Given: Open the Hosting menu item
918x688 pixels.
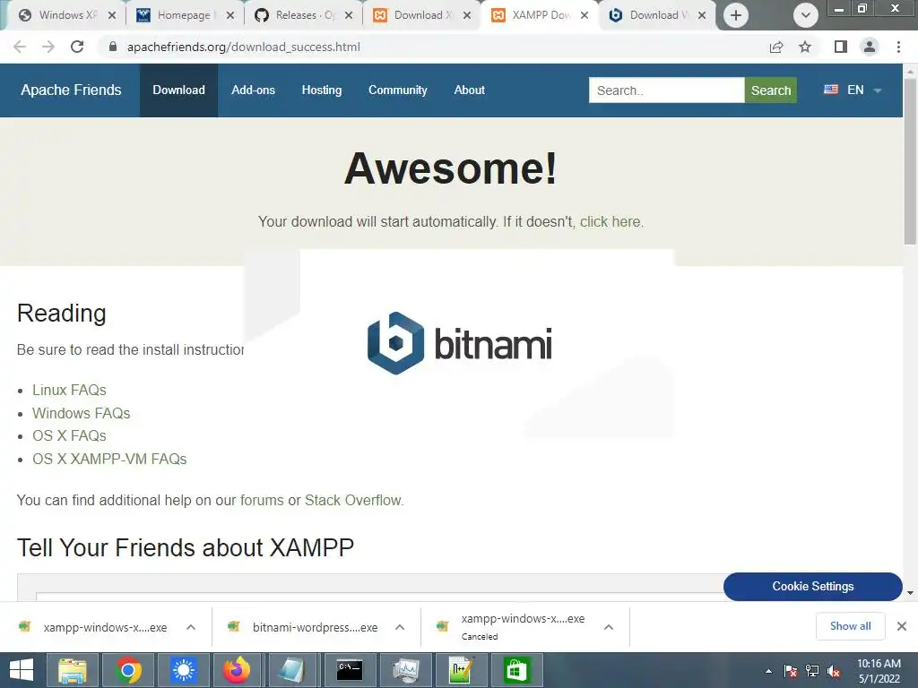Looking at the screenshot, I should (322, 90).
